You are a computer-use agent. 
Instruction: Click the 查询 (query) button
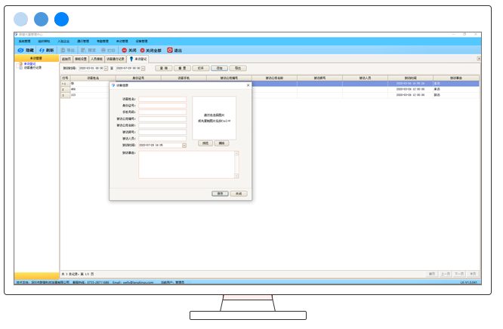click(x=162, y=68)
